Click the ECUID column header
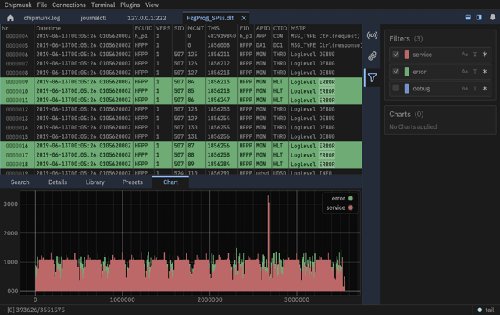The height and width of the screenshot is (315, 500). [143, 28]
